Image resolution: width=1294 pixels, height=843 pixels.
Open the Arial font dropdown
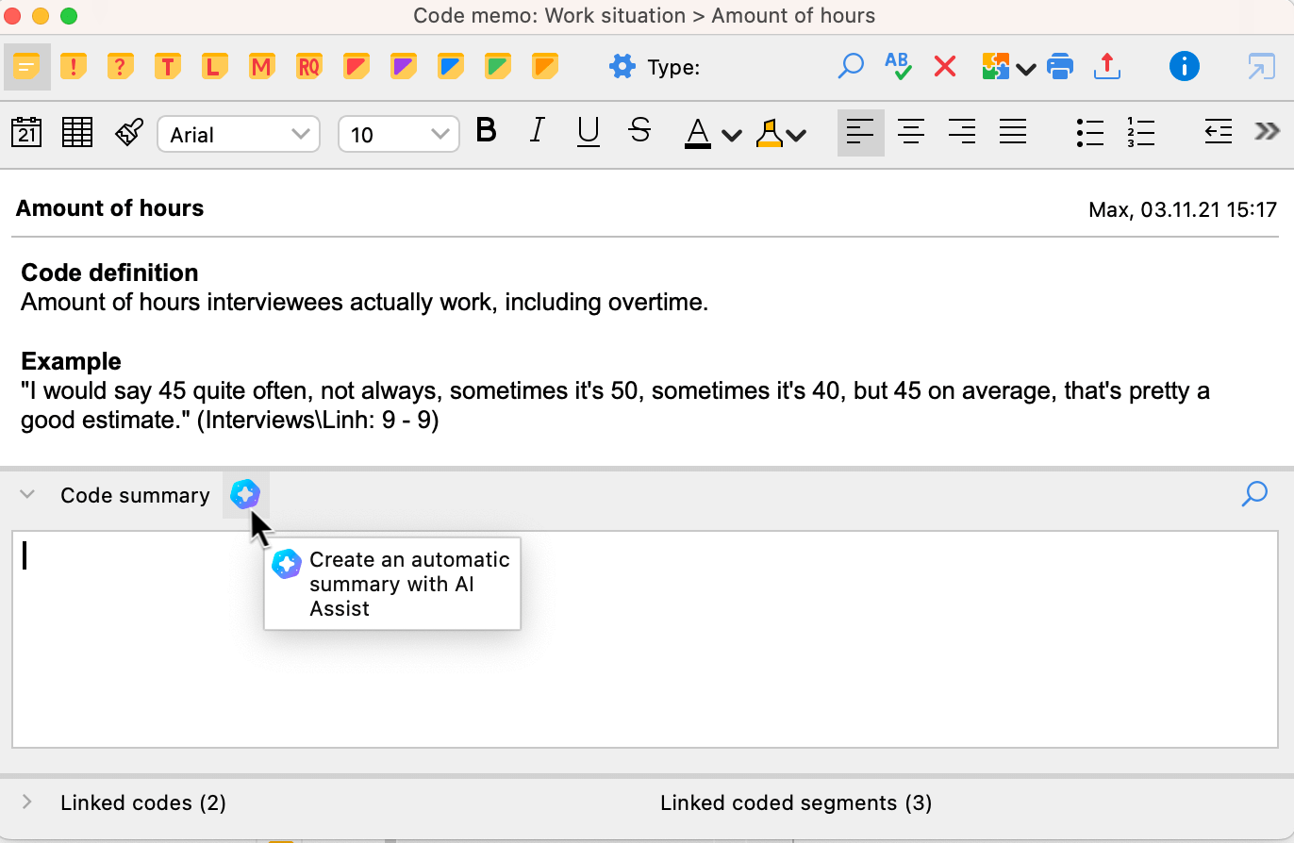239,134
